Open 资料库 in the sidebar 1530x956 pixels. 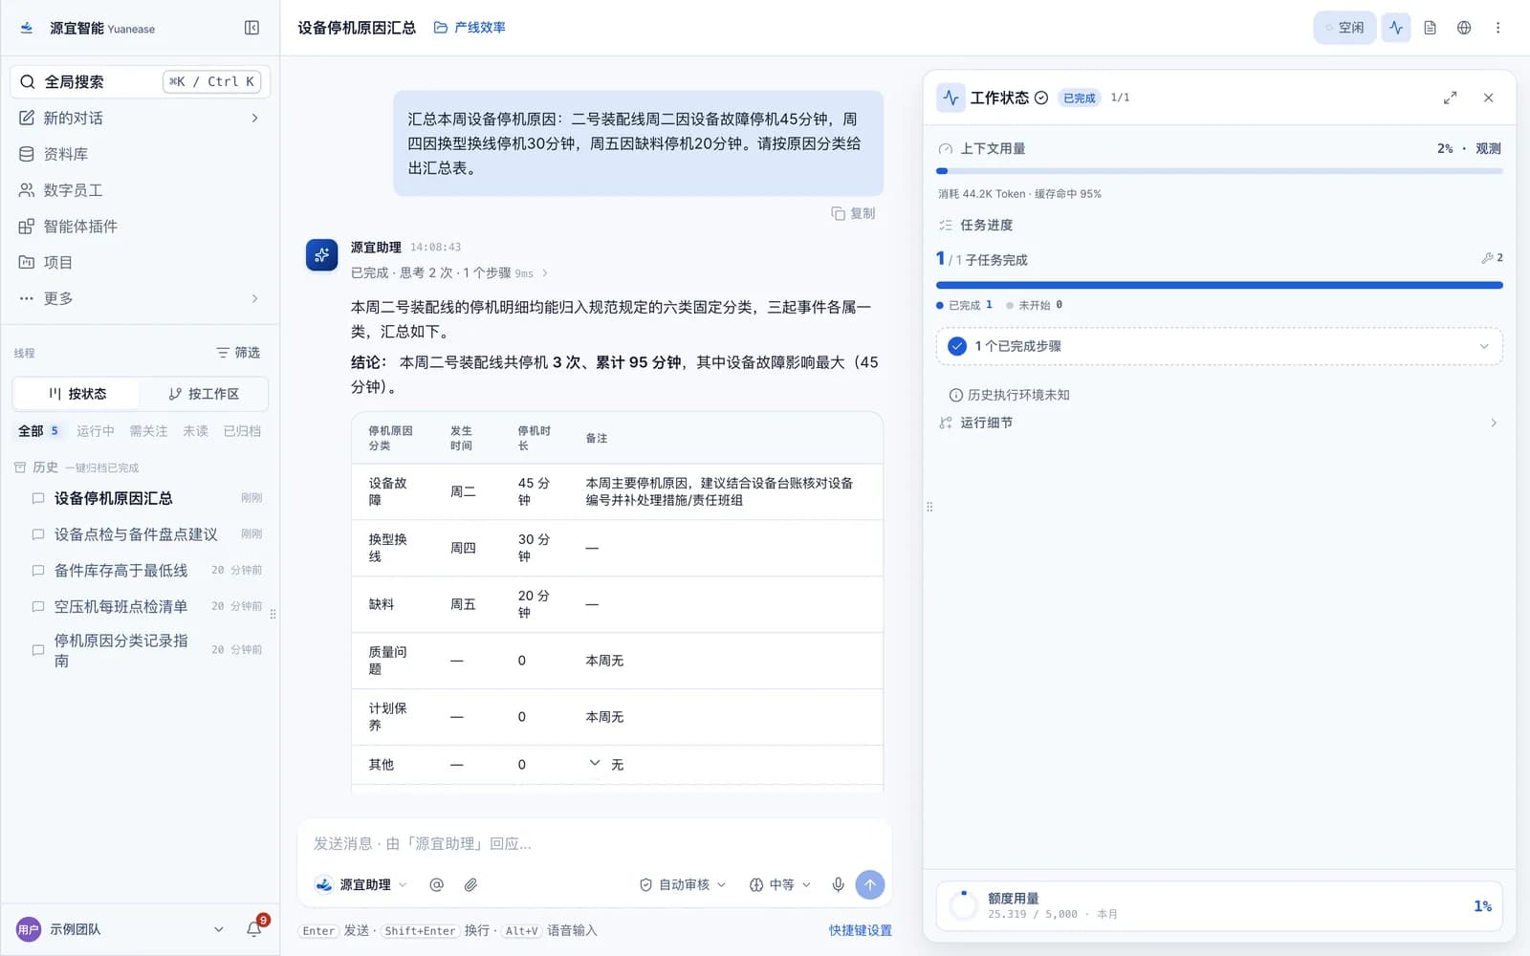tap(140, 154)
